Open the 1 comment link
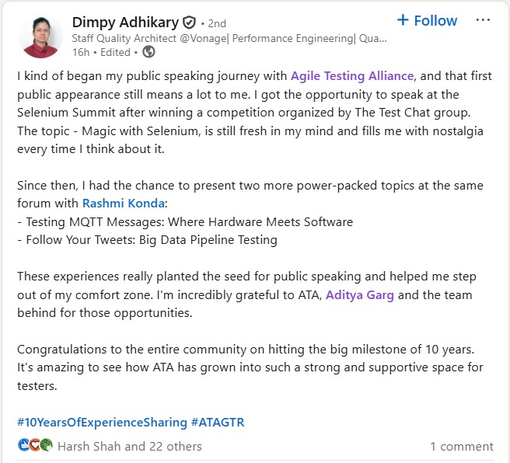Image resolution: width=510 pixels, height=463 pixels. tap(461, 446)
